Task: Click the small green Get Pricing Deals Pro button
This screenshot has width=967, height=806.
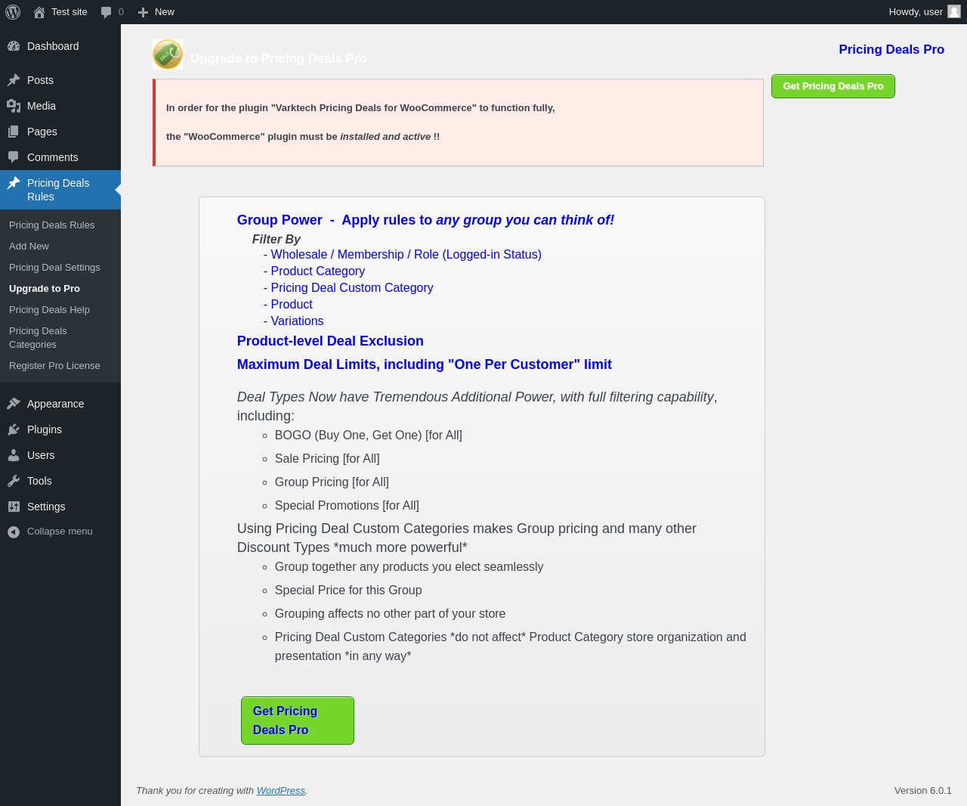Action: (x=833, y=86)
